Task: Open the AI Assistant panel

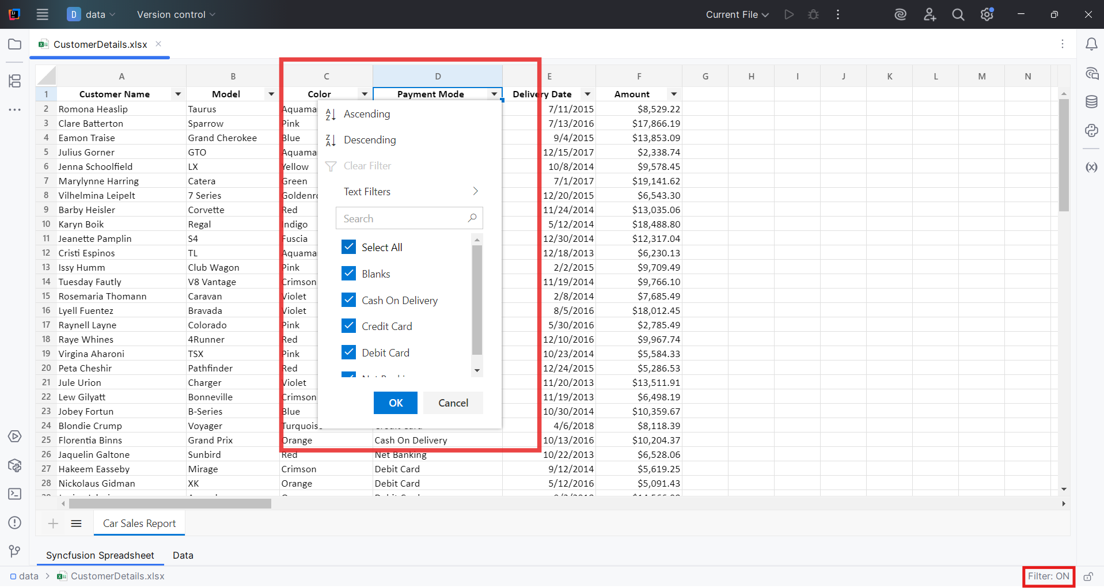Action: tap(1092, 73)
